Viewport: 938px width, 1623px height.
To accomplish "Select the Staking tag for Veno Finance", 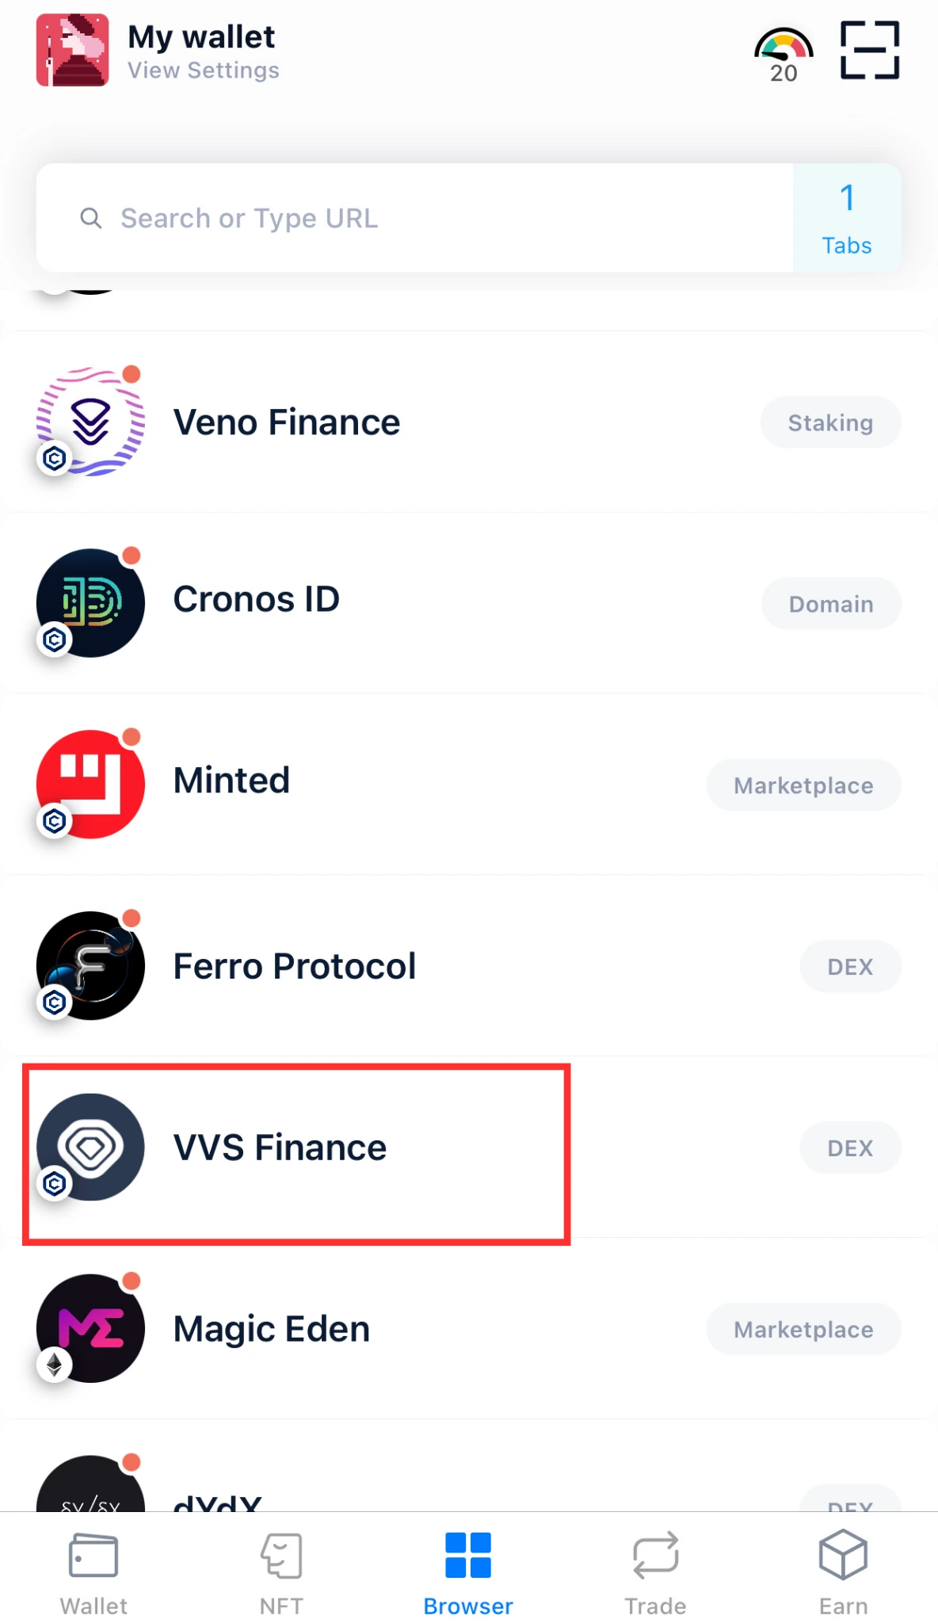I will pos(830,422).
